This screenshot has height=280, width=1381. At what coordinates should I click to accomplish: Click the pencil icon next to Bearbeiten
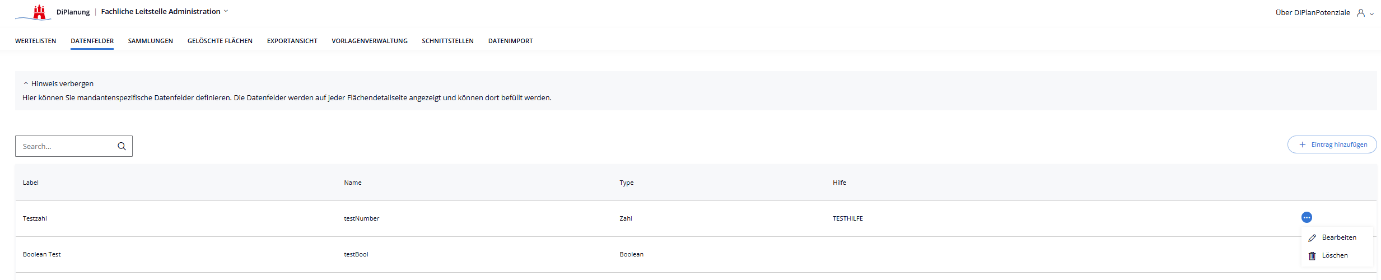pyautogui.click(x=1312, y=238)
